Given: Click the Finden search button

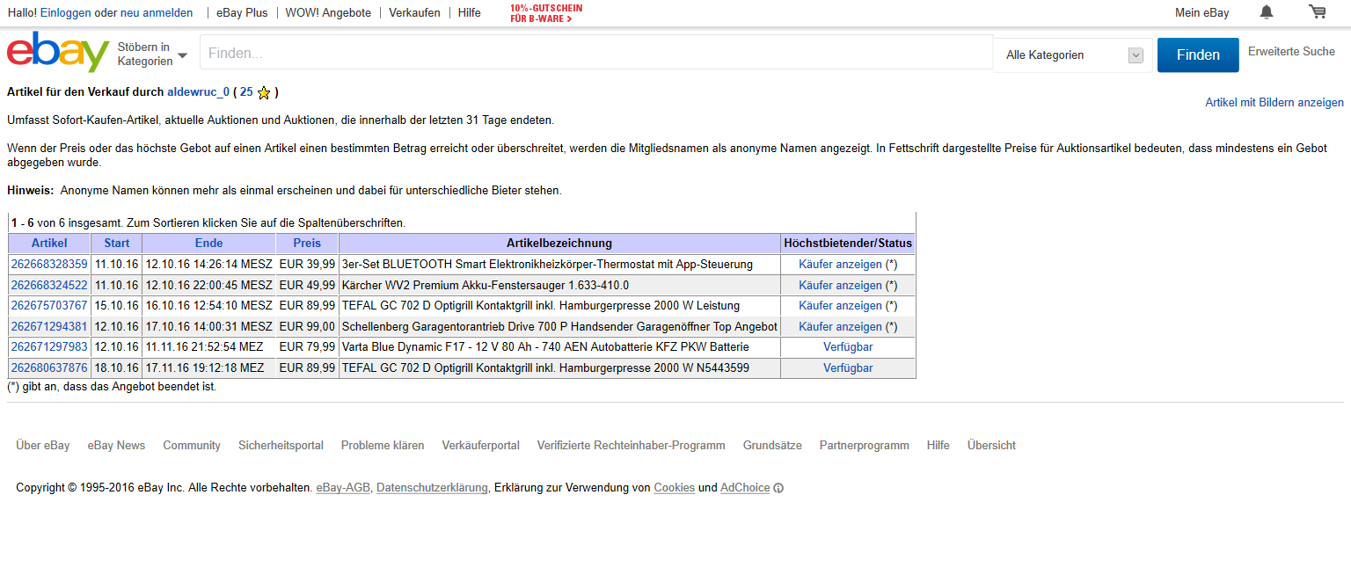Looking at the screenshot, I should click(x=1198, y=55).
